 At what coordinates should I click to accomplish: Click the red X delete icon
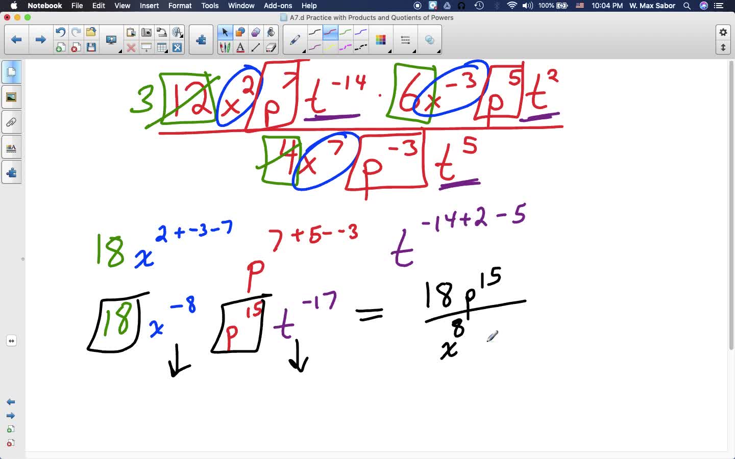(x=131, y=47)
